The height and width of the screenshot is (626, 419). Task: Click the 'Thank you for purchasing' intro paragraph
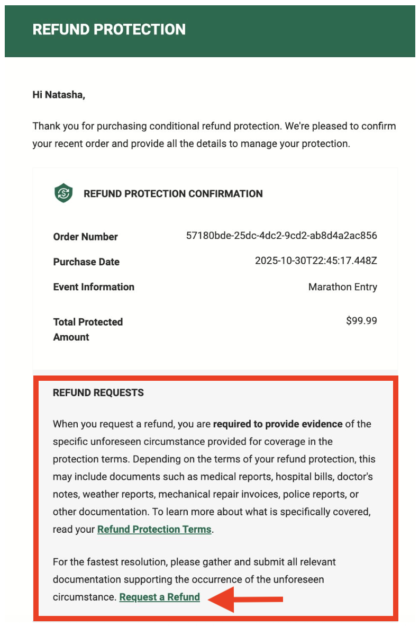tap(214, 135)
